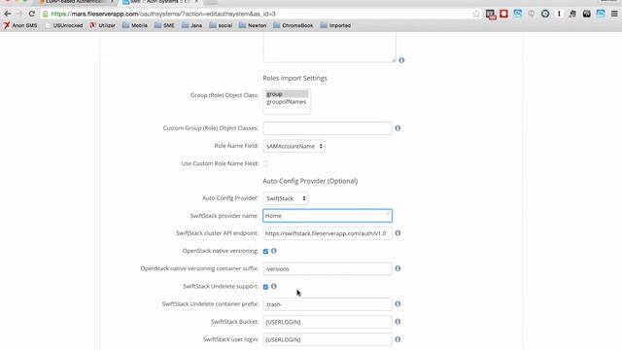Screen dimensions: 622x350
Task: Click the Custom Group Object Classes field
Action: (x=328, y=128)
